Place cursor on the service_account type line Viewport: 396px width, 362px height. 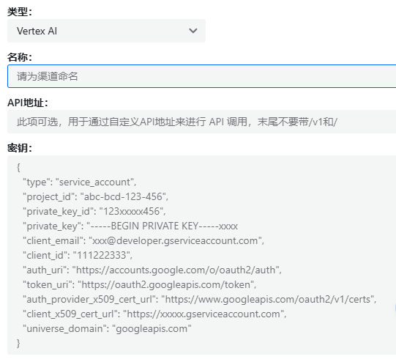click(80, 182)
